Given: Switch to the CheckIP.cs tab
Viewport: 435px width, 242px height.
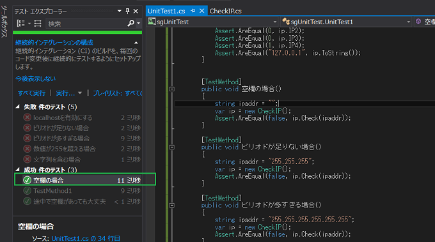Looking at the screenshot, I should pos(225,11).
